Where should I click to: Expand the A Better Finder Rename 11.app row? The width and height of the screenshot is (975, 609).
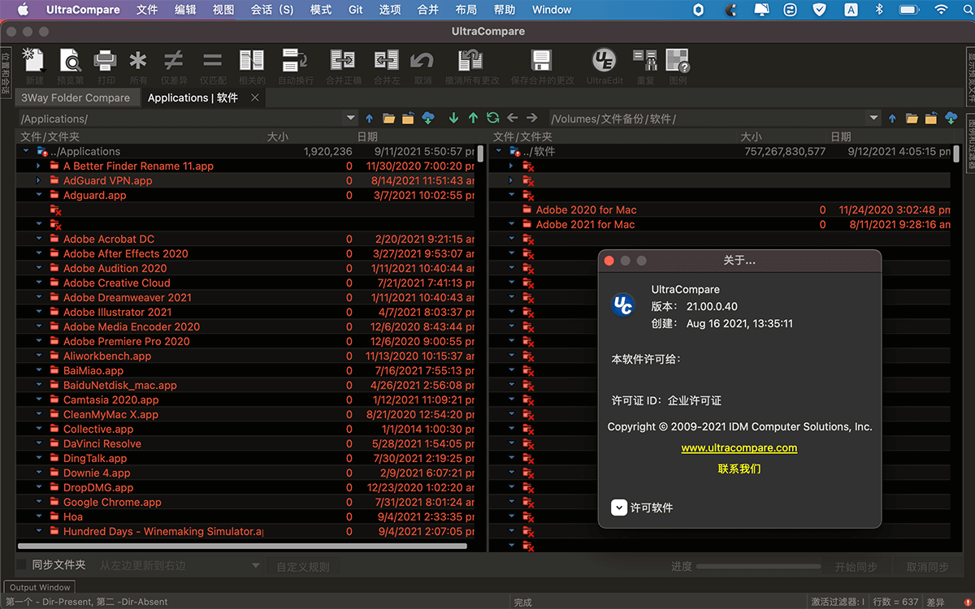(x=38, y=166)
